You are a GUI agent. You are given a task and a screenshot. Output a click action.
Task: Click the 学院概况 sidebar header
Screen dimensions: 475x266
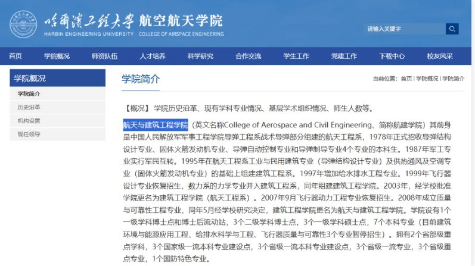tap(58, 78)
